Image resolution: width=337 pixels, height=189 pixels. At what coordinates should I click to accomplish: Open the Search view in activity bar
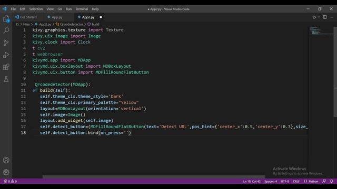pyautogui.click(x=6, y=30)
